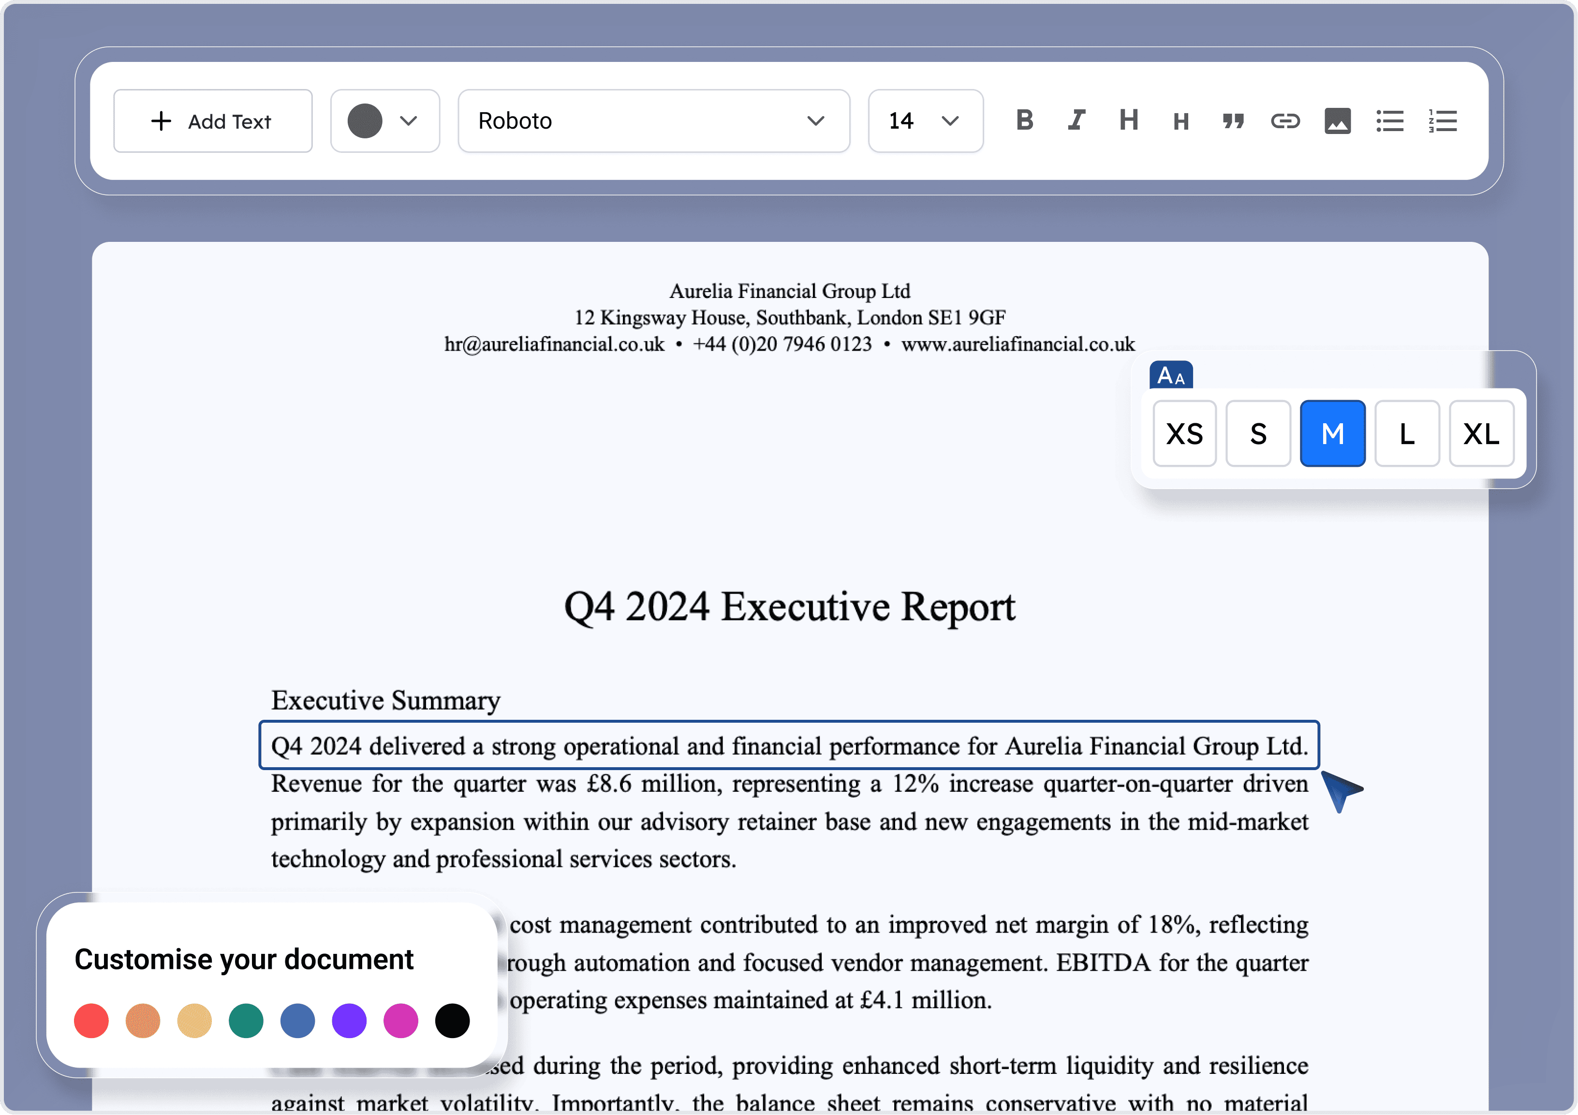1578x1115 pixels.
Task: Select XS text size option
Action: point(1184,434)
